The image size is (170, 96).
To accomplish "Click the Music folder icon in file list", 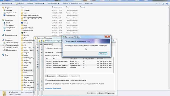I will coord(22,33).
